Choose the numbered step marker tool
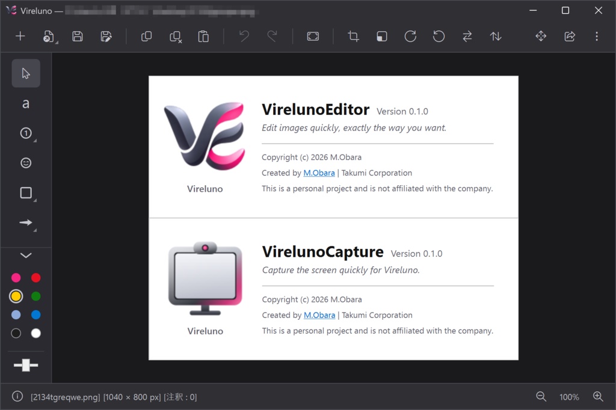The width and height of the screenshot is (616, 410). (26, 133)
